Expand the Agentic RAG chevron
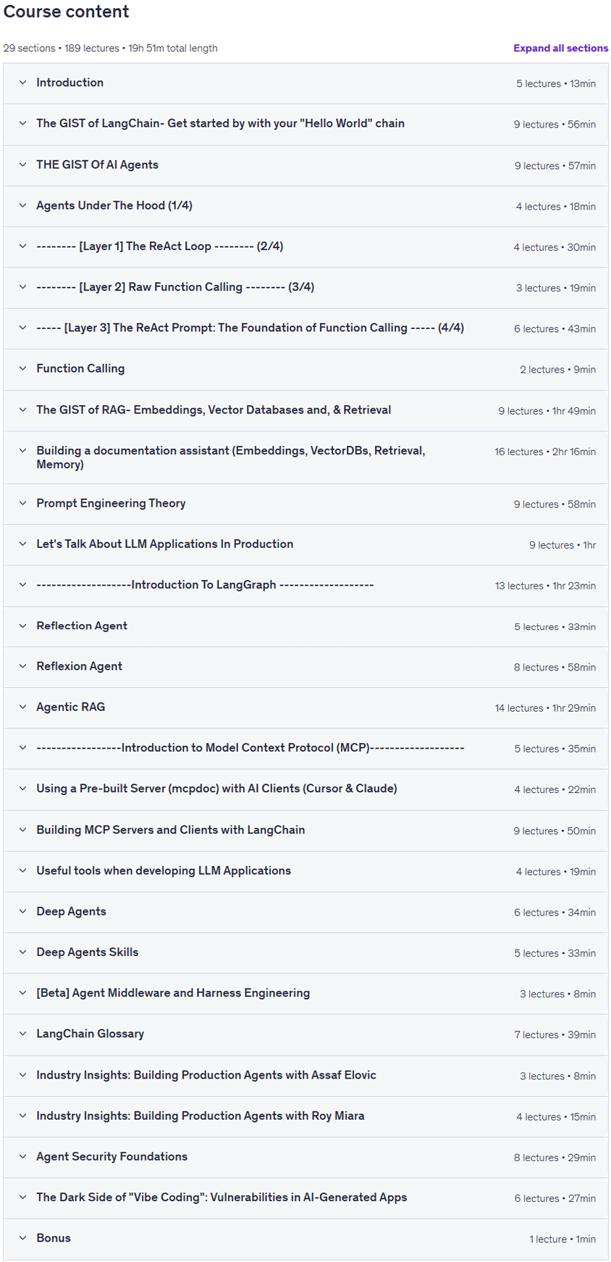This screenshot has width=611, height=1262. click(x=22, y=707)
